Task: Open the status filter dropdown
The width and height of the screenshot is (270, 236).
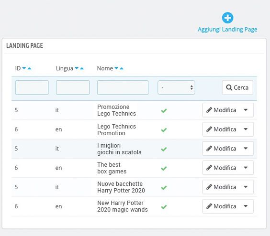Action: pyautogui.click(x=176, y=87)
